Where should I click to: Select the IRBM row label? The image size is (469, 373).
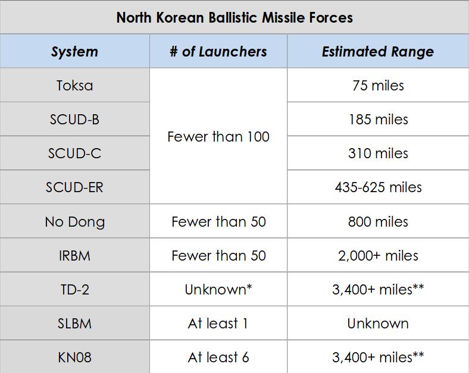tap(74, 256)
